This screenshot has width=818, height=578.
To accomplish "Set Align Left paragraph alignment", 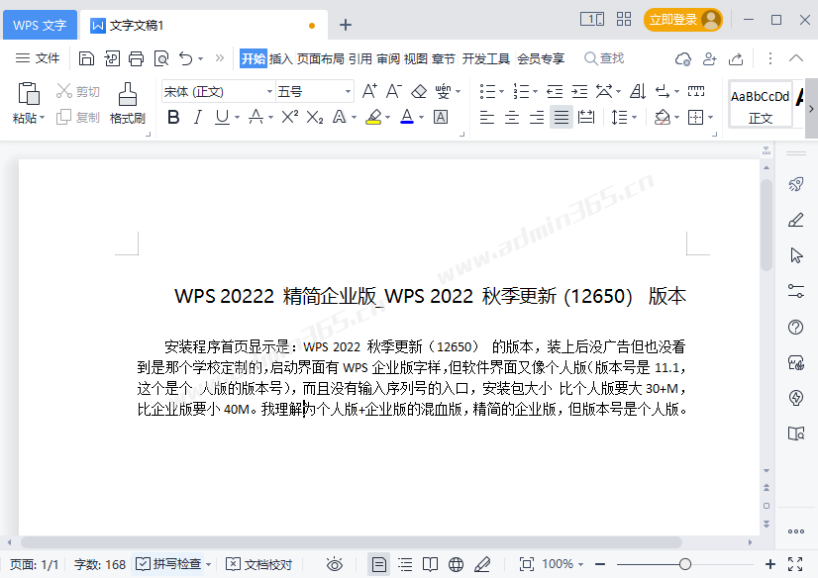I will click(486, 117).
